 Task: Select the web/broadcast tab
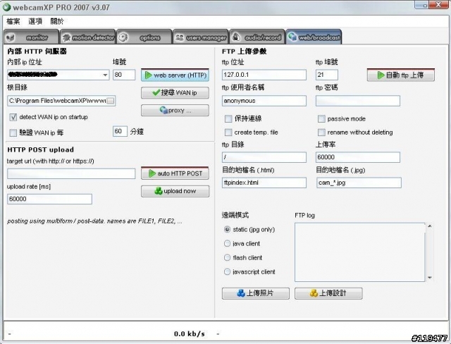(x=314, y=37)
